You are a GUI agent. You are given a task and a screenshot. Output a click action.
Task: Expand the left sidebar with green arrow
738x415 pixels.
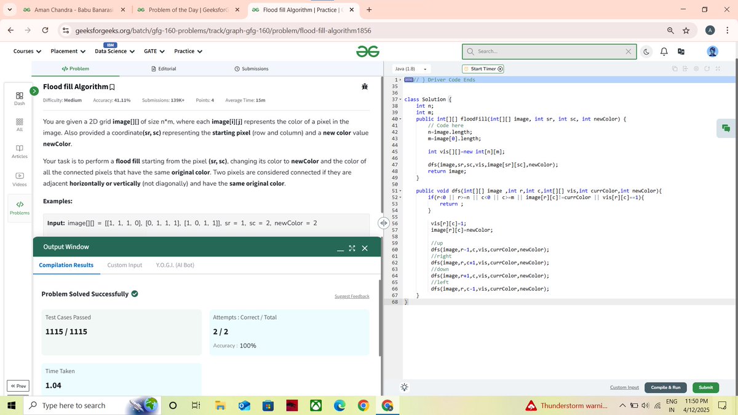click(x=34, y=91)
